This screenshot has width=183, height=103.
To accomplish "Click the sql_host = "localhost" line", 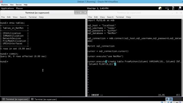I will 102,25.
